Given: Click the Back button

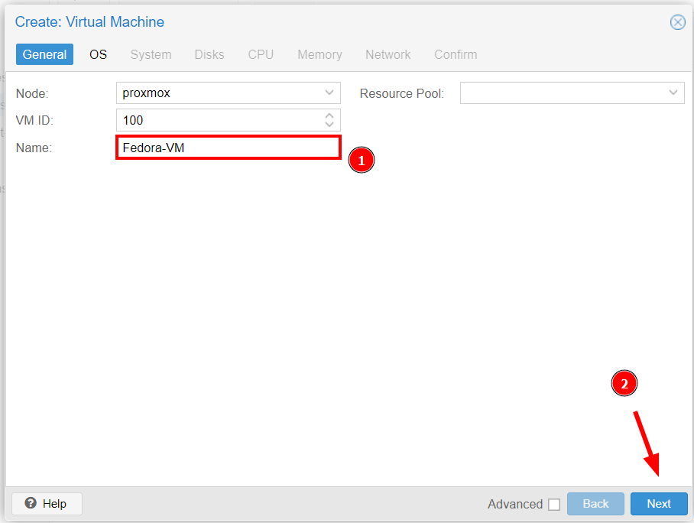Looking at the screenshot, I should 595,504.
